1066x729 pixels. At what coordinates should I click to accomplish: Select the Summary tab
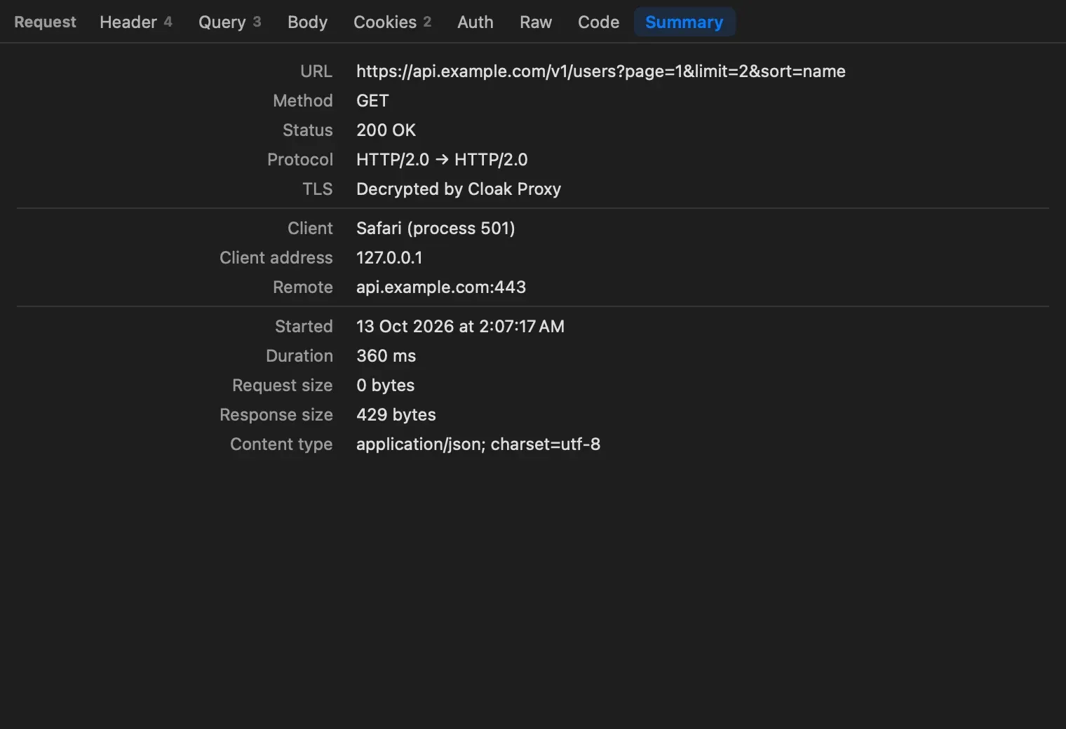click(684, 22)
